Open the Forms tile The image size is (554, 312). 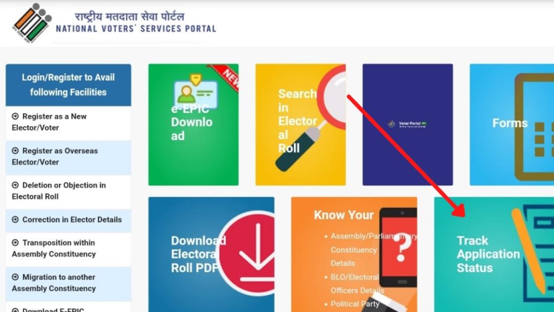coord(512,125)
